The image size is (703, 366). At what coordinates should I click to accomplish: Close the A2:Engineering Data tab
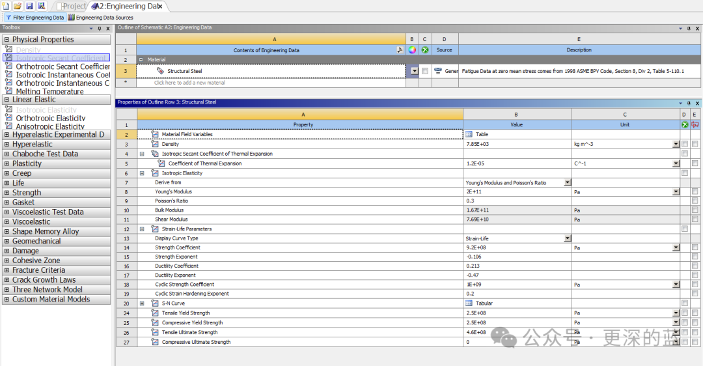pos(159,7)
